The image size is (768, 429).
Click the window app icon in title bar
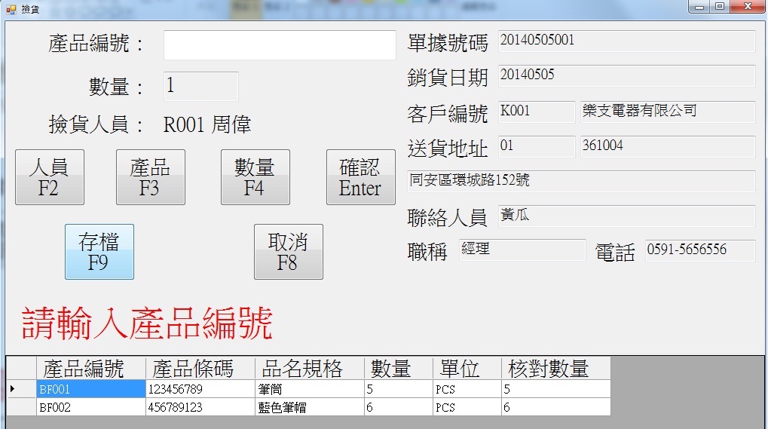click(11, 8)
